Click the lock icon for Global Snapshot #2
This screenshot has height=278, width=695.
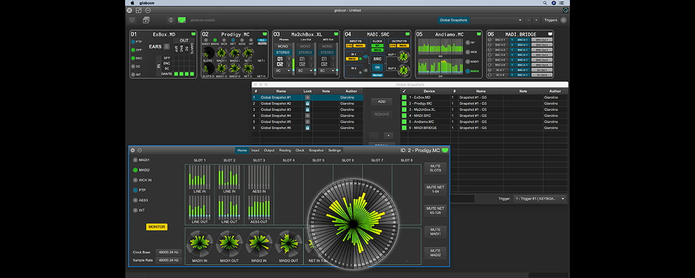pyautogui.click(x=308, y=104)
